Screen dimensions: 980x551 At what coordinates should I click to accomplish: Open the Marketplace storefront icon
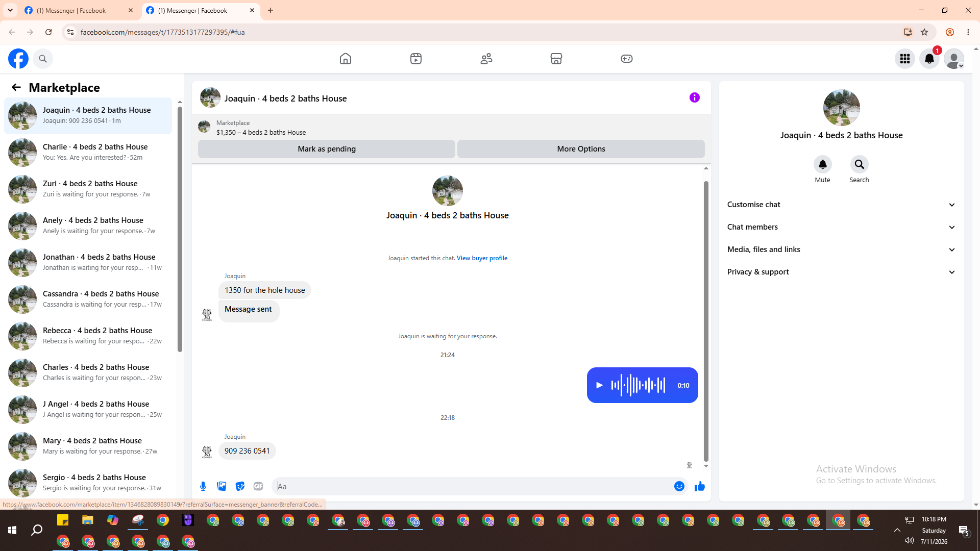click(556, 59)
